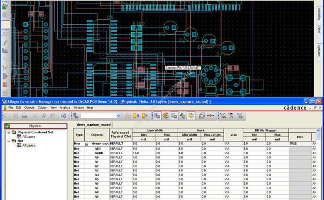
Task: Click the Vias column header
Action: [x=233, y=135]
